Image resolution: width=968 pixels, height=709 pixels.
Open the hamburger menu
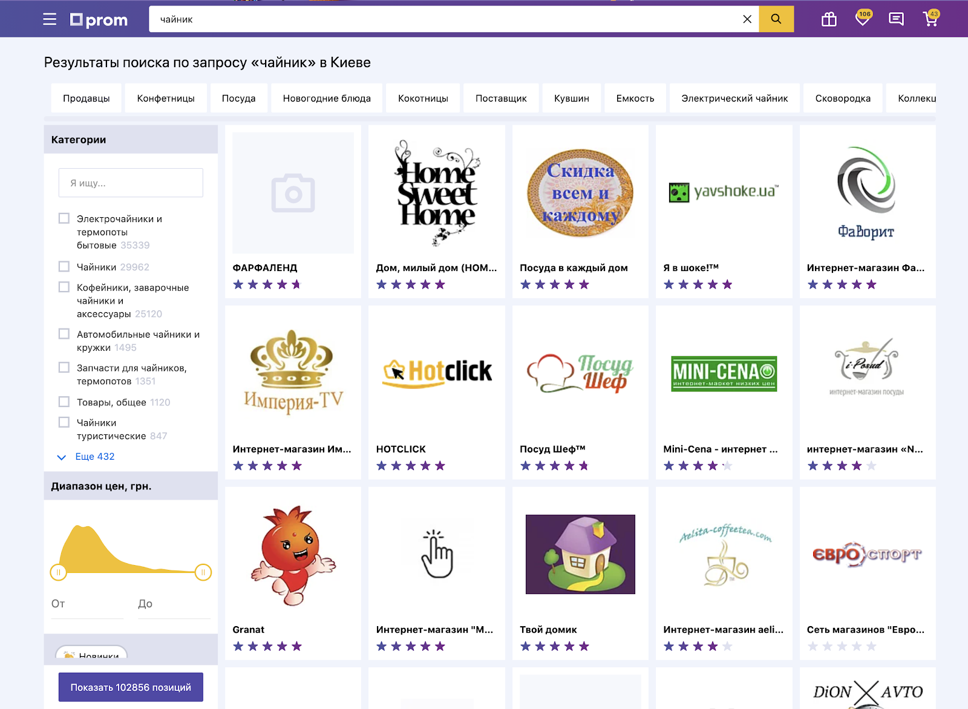[50, 19]
